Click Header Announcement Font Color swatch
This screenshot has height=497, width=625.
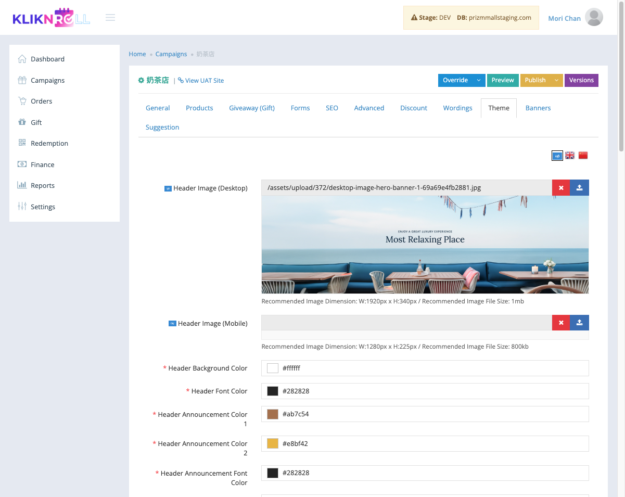(x=273, y=473)
